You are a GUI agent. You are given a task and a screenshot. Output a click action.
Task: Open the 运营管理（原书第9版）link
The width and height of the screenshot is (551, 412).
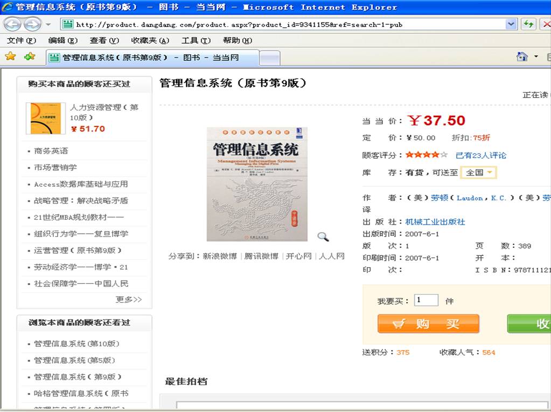pyautogui.click(x=78, y=250)
